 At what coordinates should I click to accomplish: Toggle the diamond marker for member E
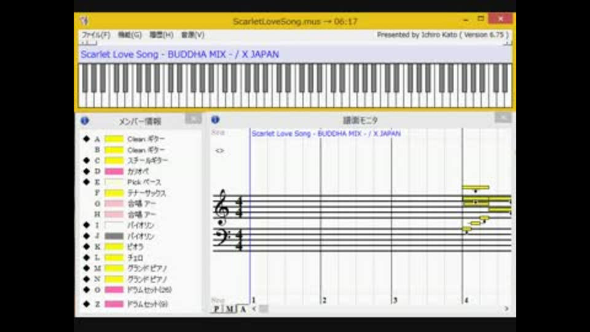[x=87, y=182]
